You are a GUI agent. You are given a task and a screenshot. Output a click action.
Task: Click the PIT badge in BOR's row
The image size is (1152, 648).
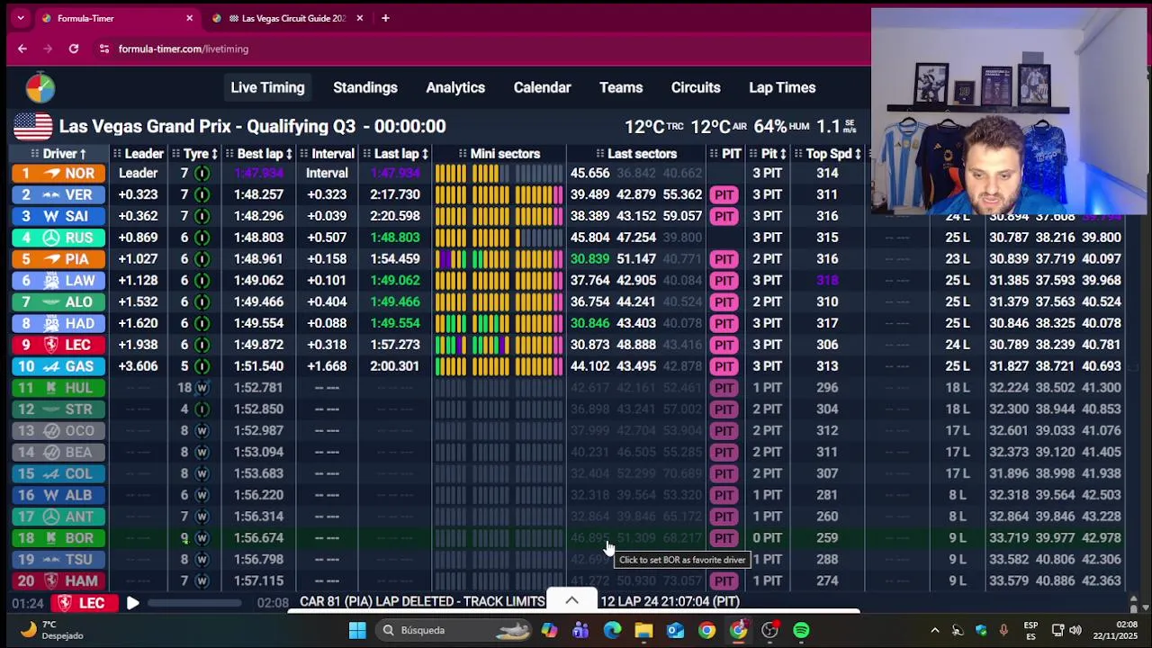pos(724,538)
